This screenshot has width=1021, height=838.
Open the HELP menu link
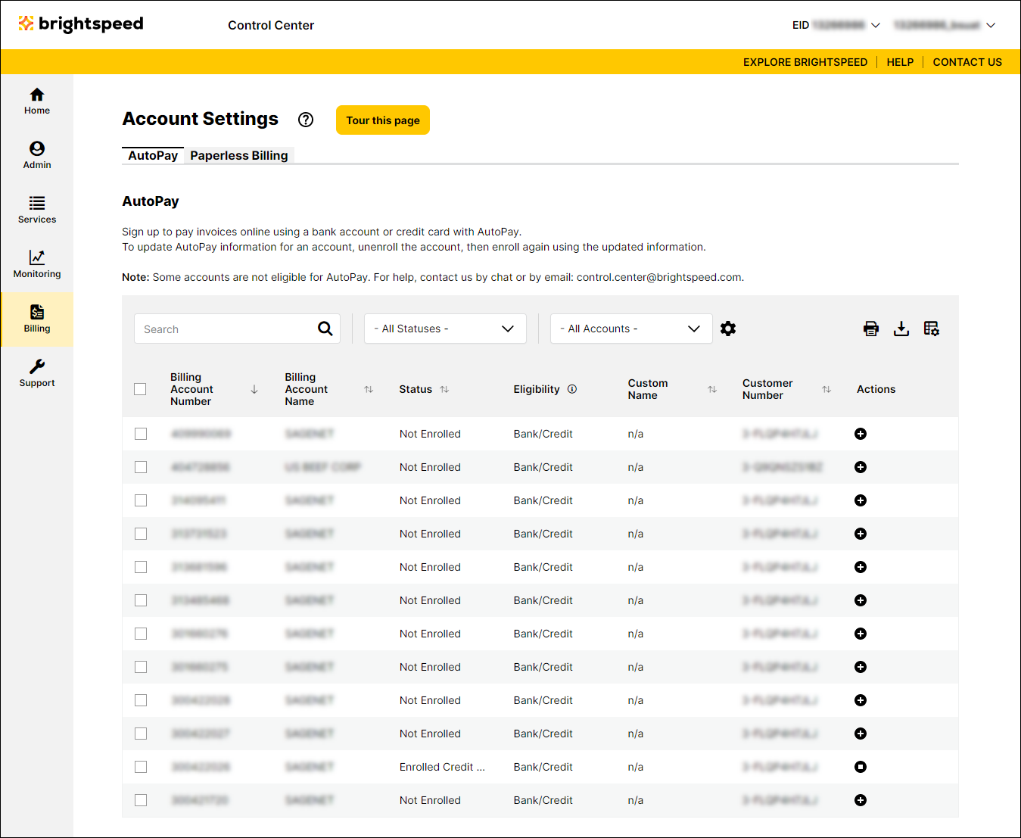click(x=900, y=62)
